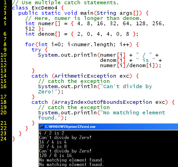The image size is (178, 167).
Task: Click 'System.out.println(numer[i]' on line 10
Action: pos(82,55)
